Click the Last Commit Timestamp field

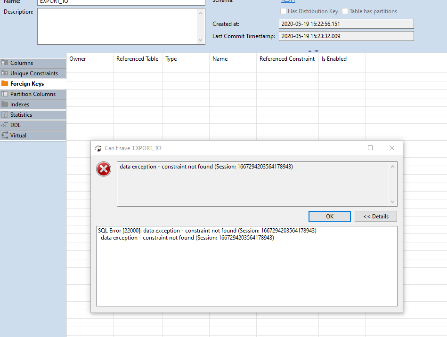(346, 36)
